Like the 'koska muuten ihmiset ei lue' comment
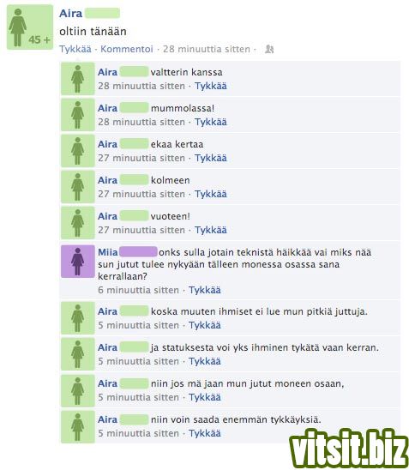Viewport: 409px width, 470px height. (205, 325)
